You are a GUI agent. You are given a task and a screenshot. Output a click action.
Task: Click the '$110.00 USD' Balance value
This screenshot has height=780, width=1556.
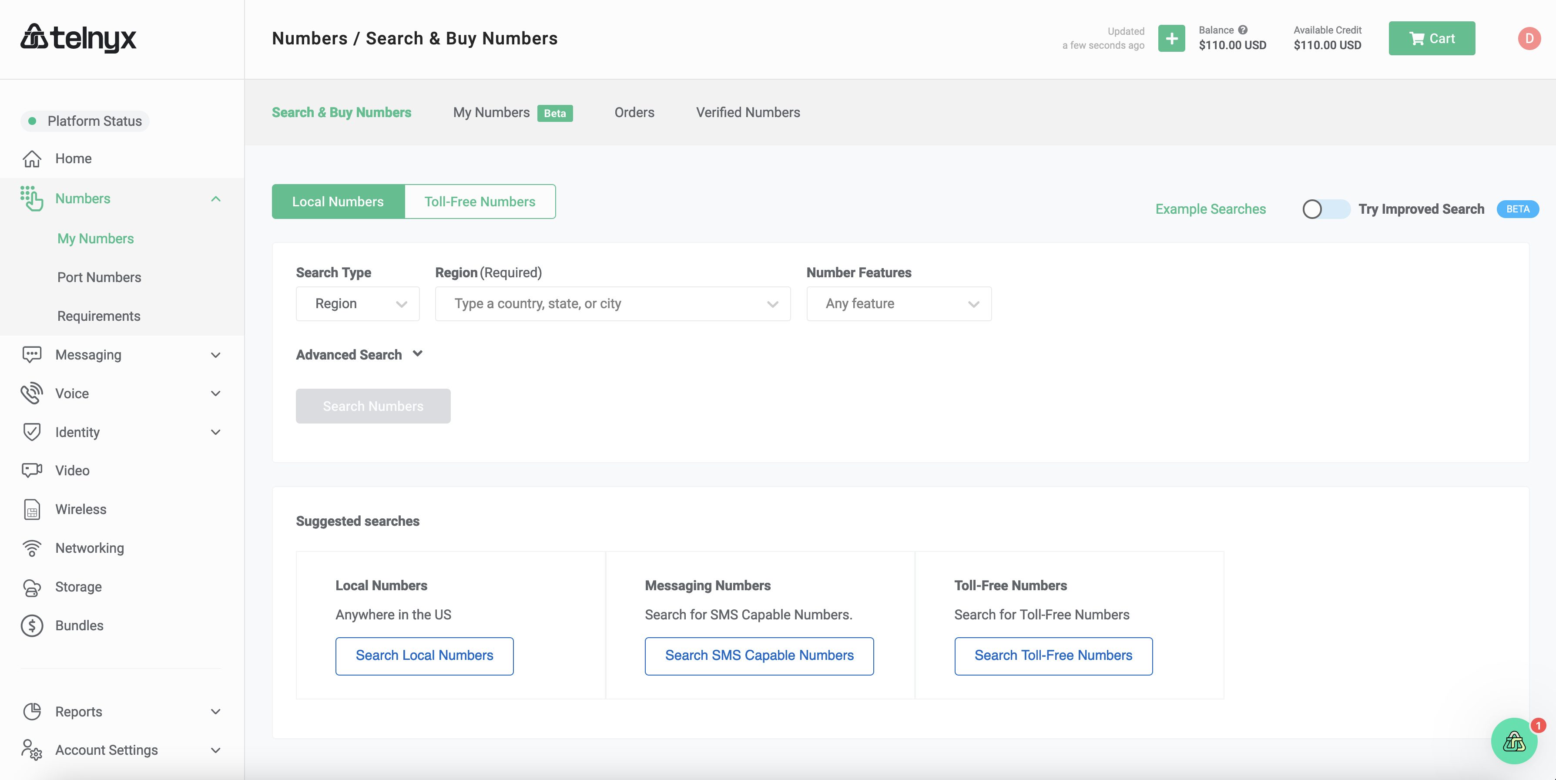[1232, 45]
